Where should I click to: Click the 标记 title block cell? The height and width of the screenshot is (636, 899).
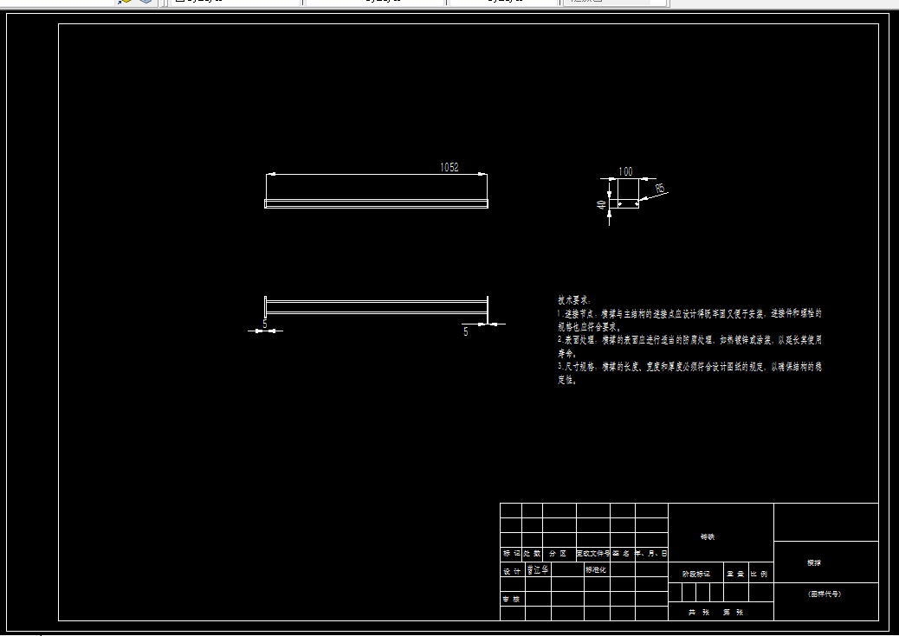pos(511,554)
